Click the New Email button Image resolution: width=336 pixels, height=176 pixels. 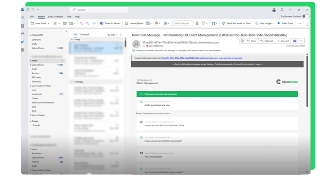tap(39, 24)
